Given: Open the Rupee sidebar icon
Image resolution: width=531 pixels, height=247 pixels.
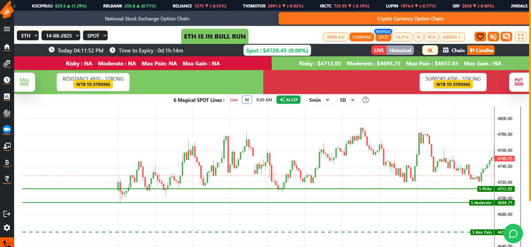Looking at the screenshot, I should coord(7,179).
